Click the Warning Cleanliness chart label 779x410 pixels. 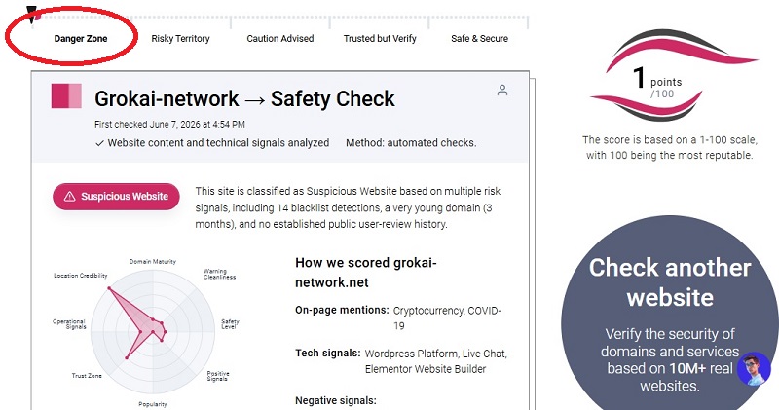[220, 274]
